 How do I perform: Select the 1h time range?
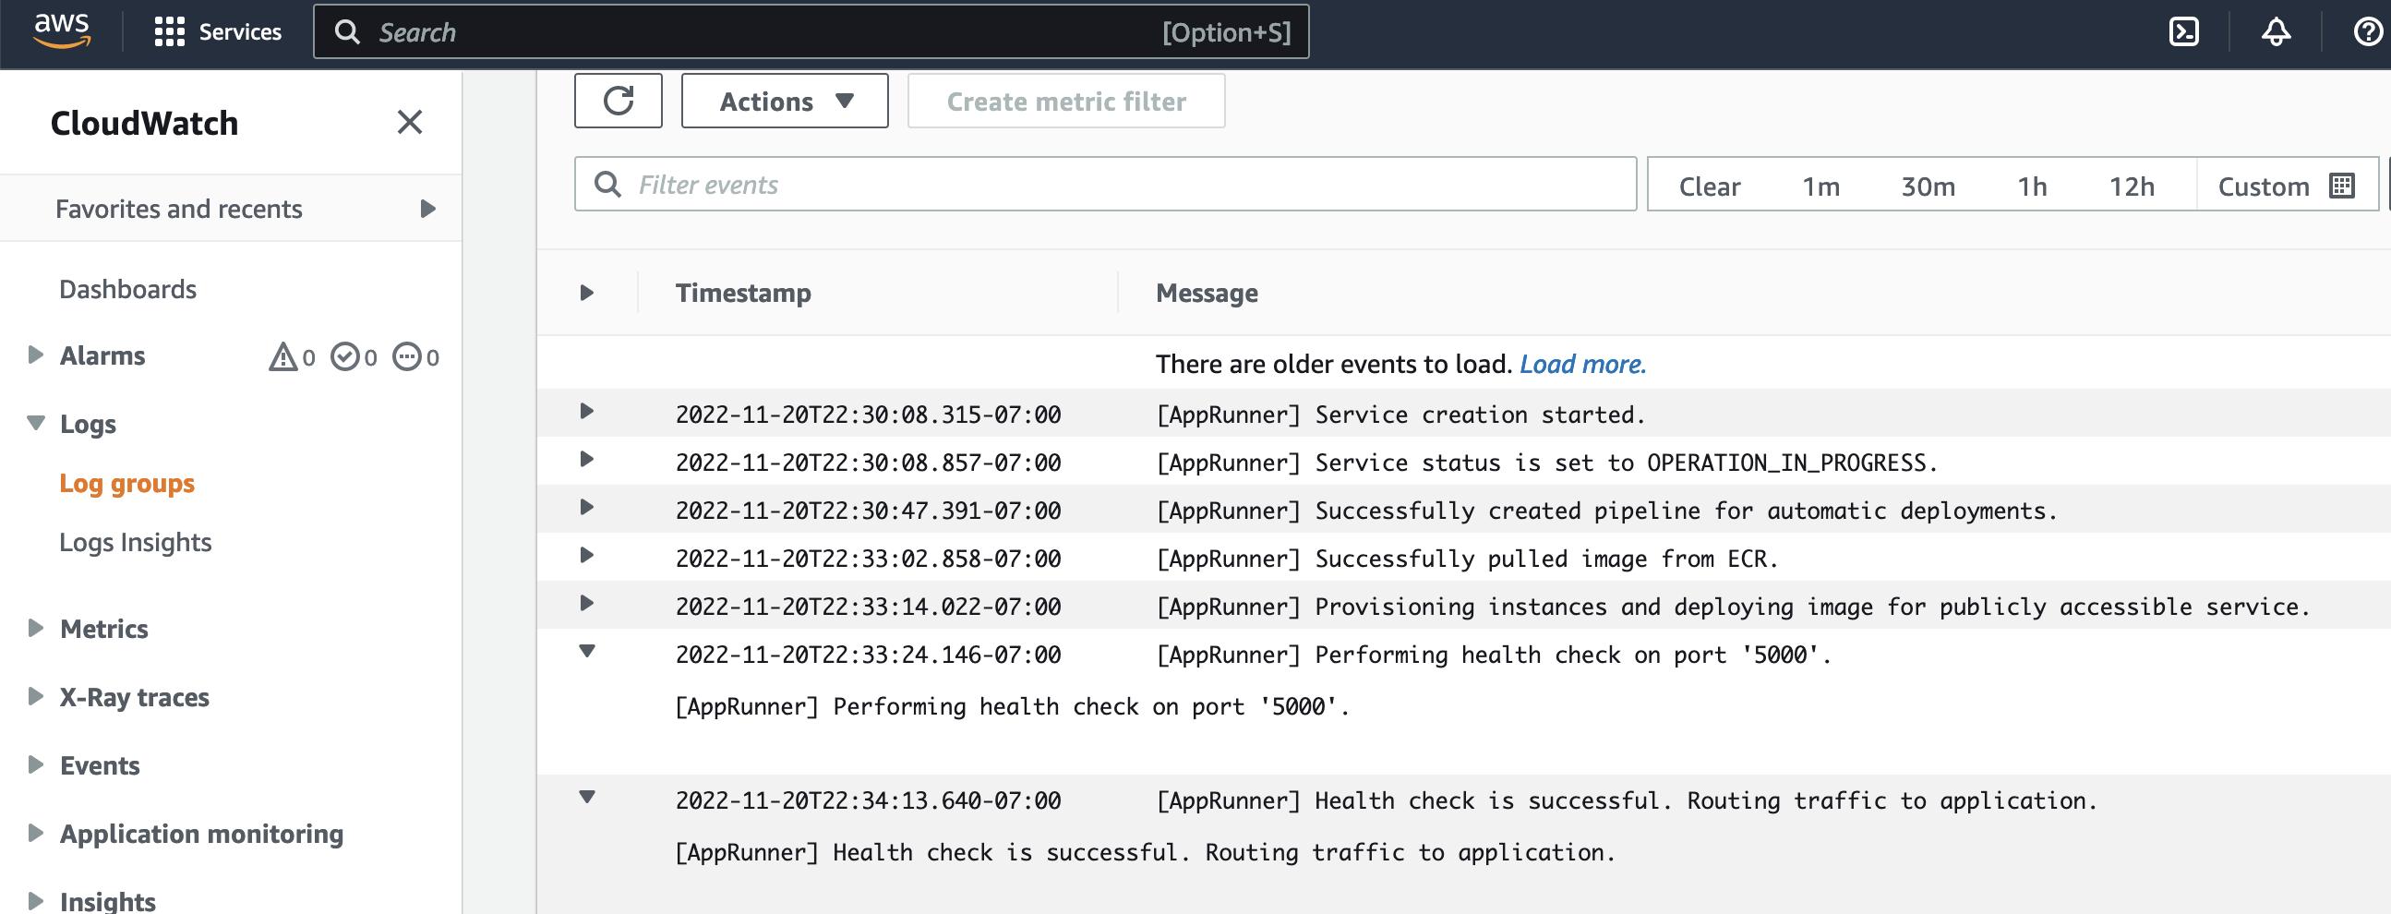tap(2033, 186)
